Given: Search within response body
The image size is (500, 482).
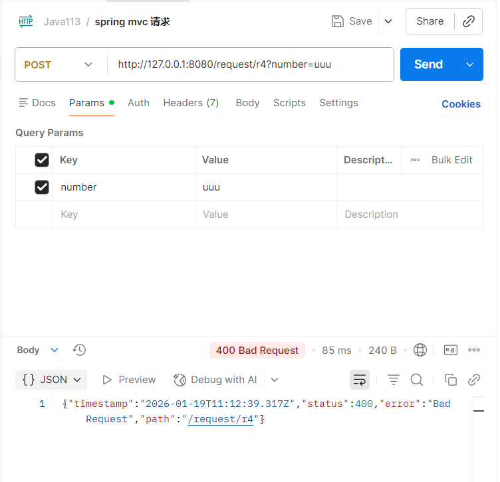Looking at the screenshot, I should pyautogui.click(x=417, y=380).
